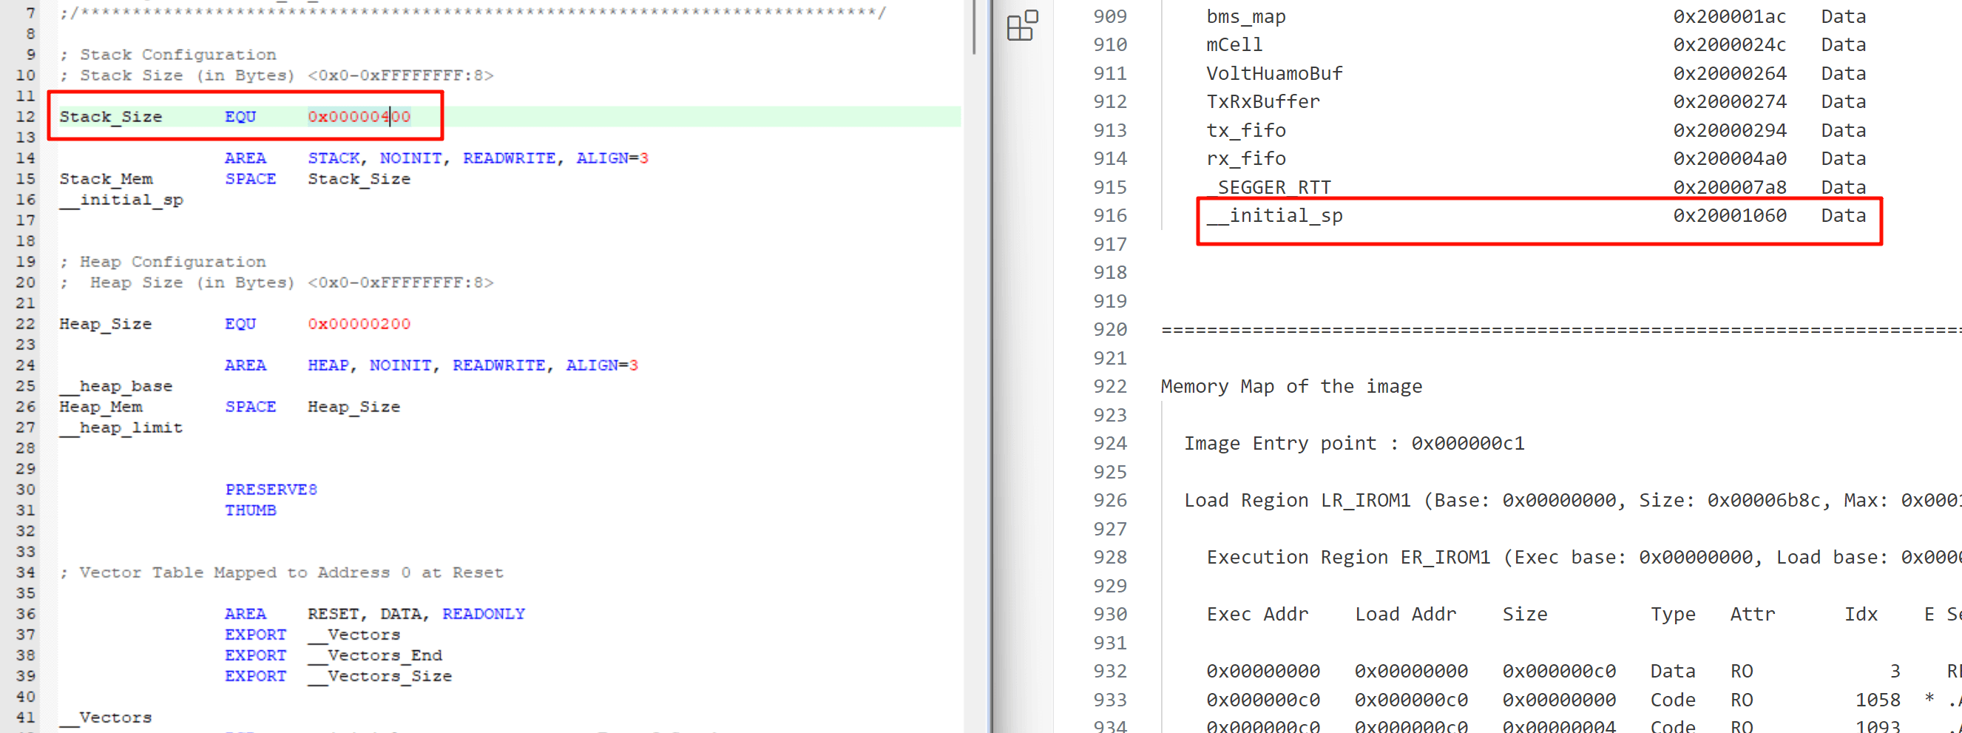The height and width of the screenshot is (733, 1962).
Task: Click EXPORT __Vectors_End line
Action: coord(333,655)
